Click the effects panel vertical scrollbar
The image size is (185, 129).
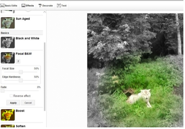pyautogui.click(x=45, y=77)
